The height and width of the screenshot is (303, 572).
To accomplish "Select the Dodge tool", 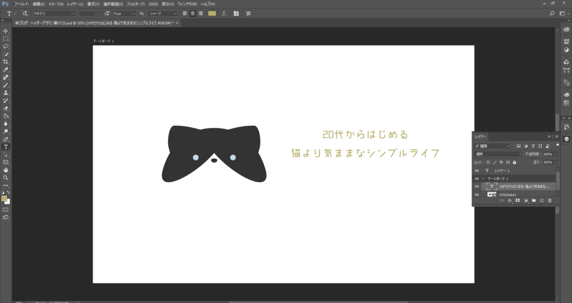I will (x=6, y=131).
